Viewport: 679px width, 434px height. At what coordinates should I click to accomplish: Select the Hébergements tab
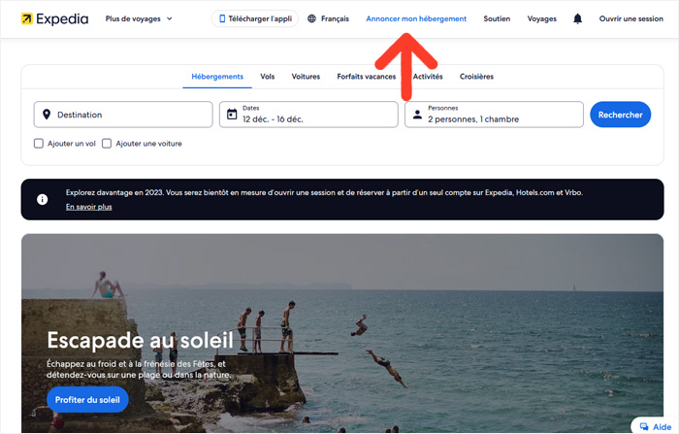click(x=217, y=77)
